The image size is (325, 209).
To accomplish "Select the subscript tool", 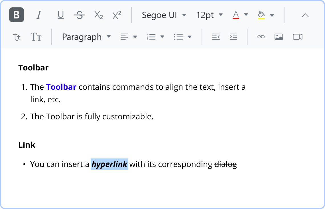I will pyautogui.click(x=98, y=15).
